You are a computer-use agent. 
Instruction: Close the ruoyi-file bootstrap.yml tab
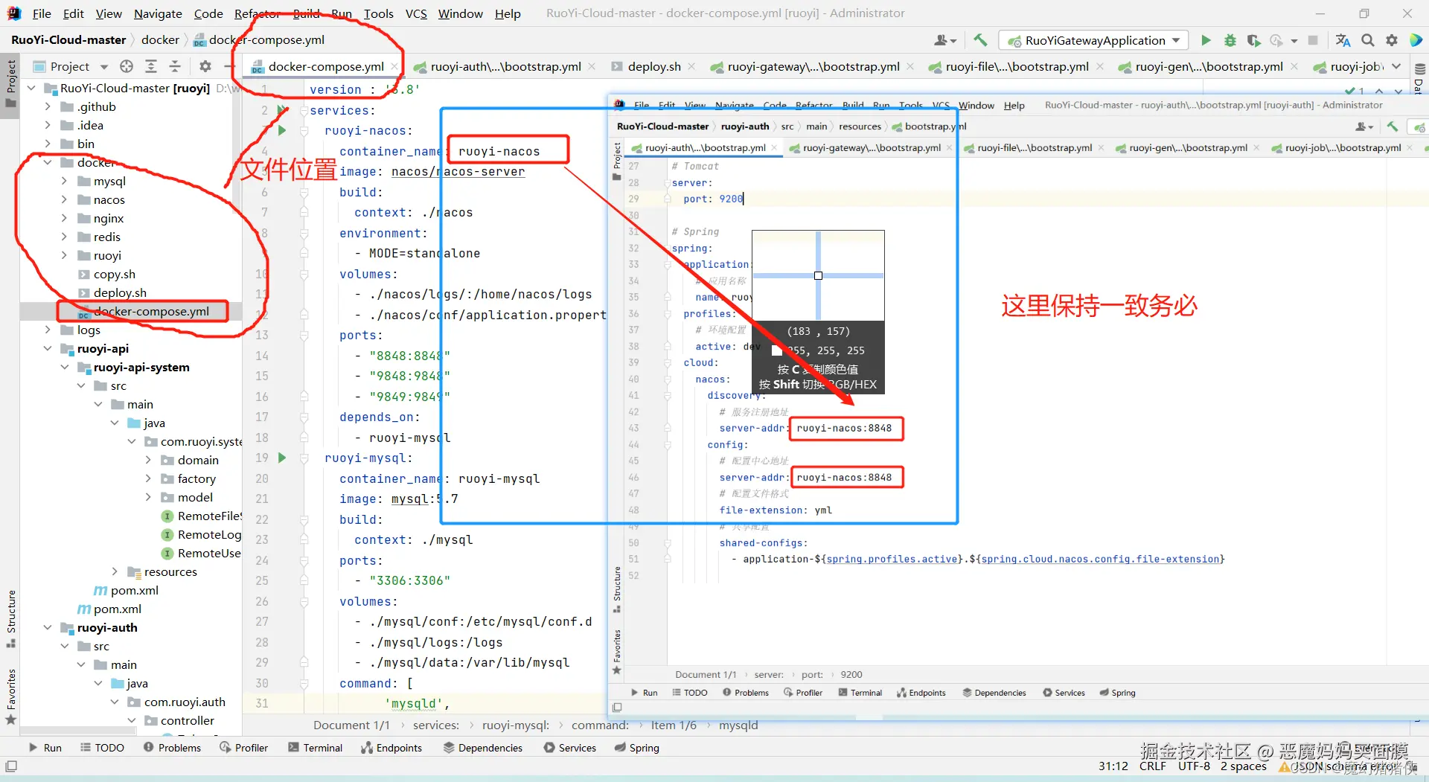point(1100,66)
